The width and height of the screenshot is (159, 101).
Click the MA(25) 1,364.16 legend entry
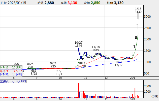(x=11, y=71)
